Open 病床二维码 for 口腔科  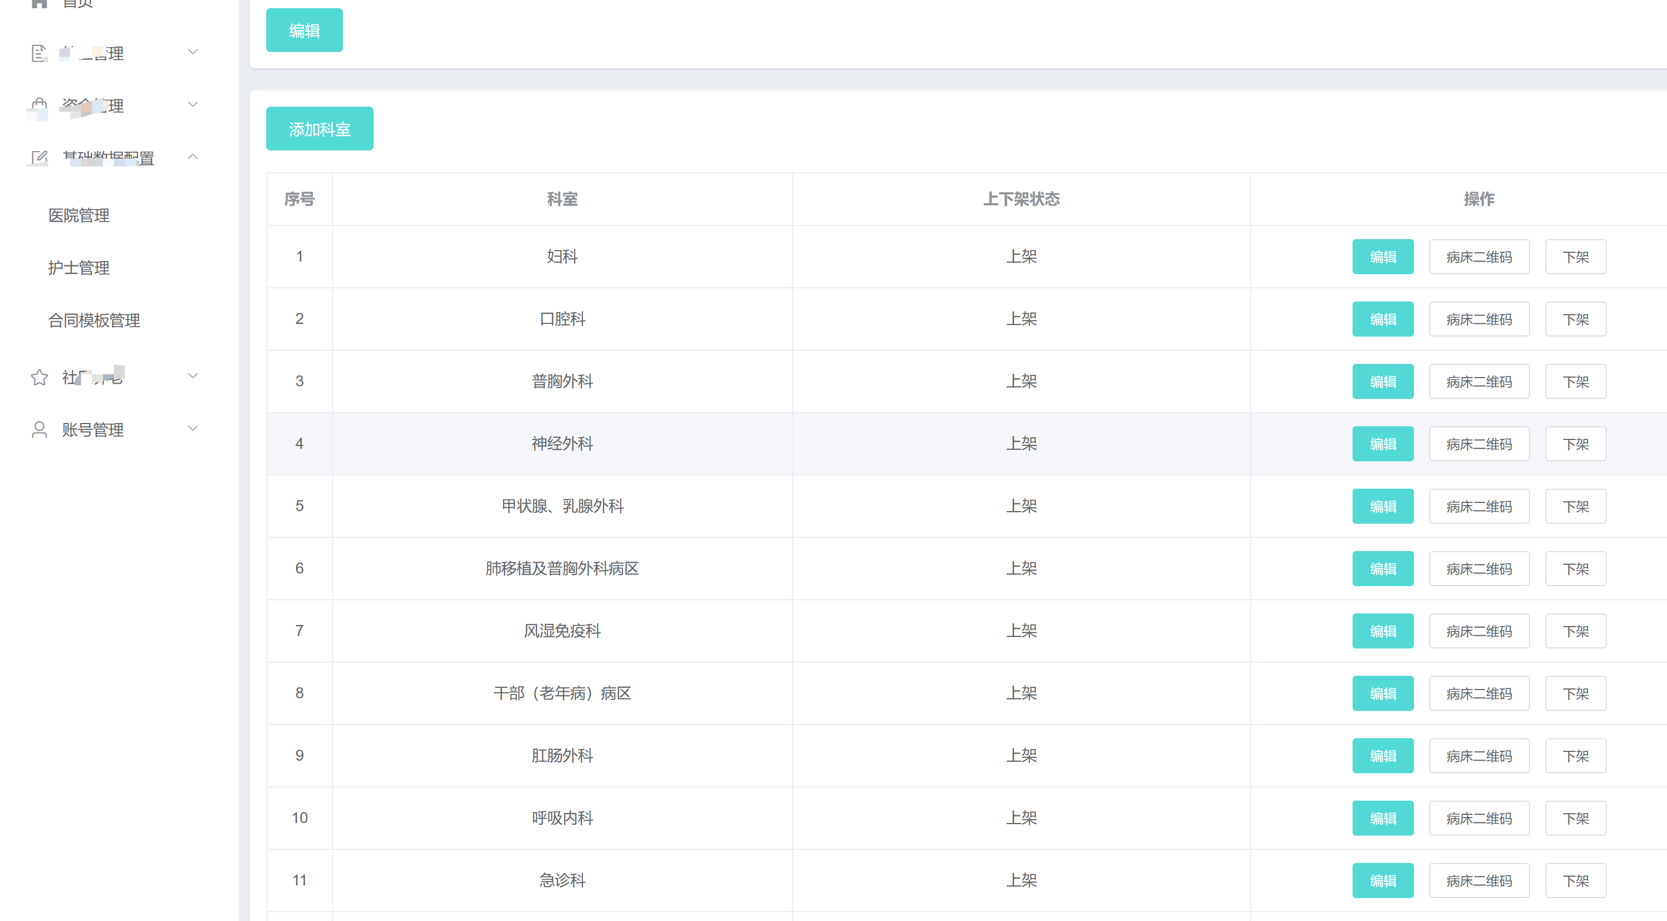point(1479,319)
